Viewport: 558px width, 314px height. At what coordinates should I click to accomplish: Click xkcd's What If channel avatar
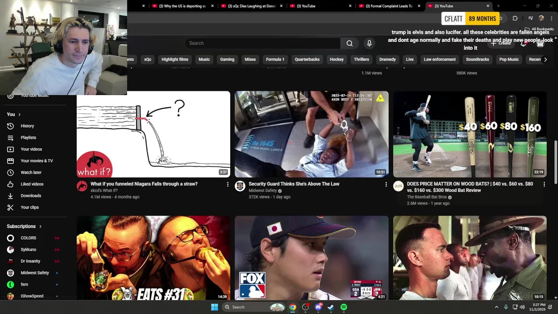(x=82, y=186)
